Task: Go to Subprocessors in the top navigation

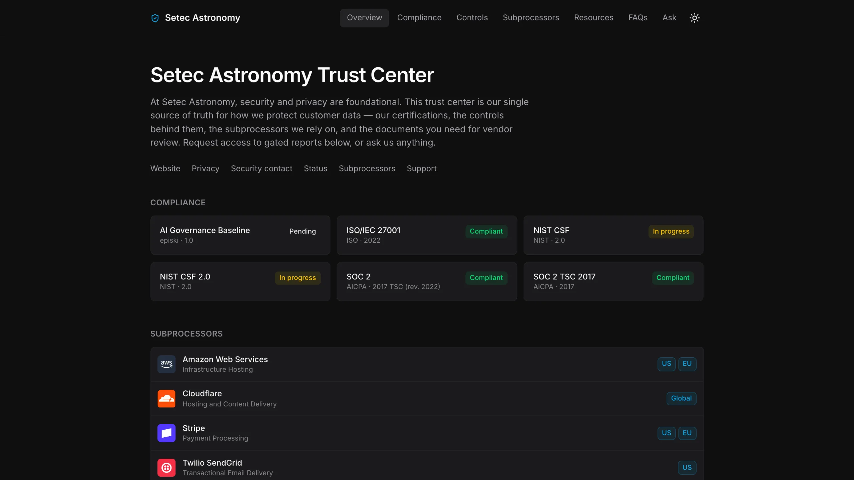Action: [531, 18]
